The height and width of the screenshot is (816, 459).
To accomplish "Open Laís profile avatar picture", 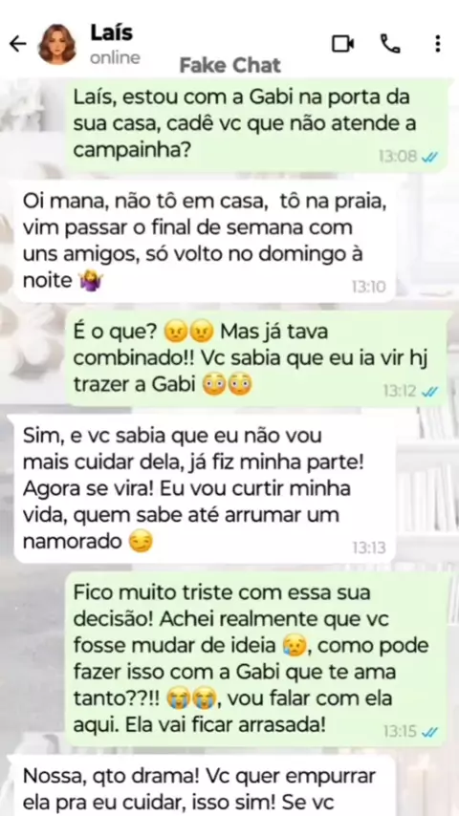I will click(x=56, y=44).
